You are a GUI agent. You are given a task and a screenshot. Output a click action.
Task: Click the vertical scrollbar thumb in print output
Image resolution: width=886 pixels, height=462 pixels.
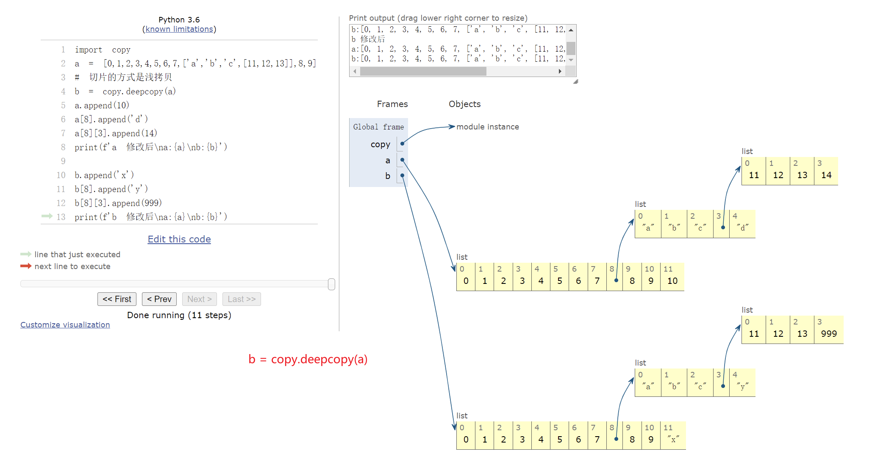571,48
